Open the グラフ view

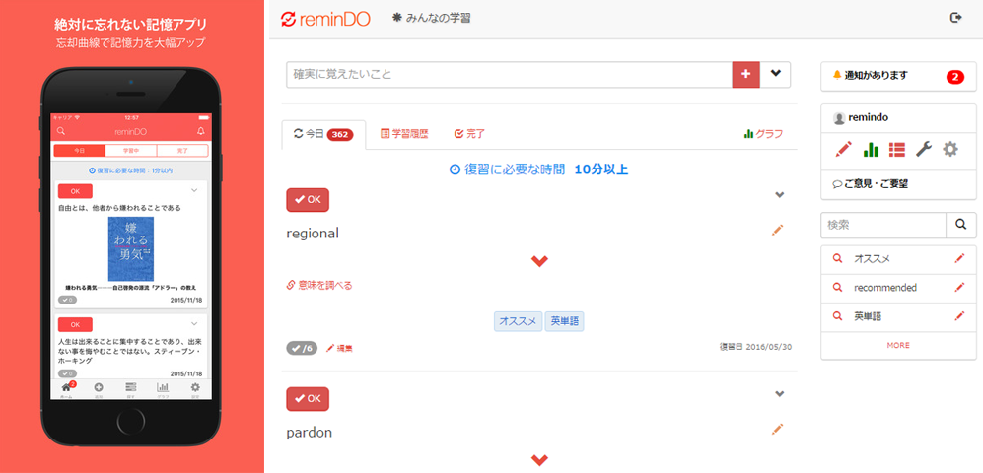763,134
